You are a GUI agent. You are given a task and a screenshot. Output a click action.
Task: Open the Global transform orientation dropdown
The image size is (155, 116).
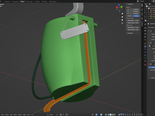51,115
